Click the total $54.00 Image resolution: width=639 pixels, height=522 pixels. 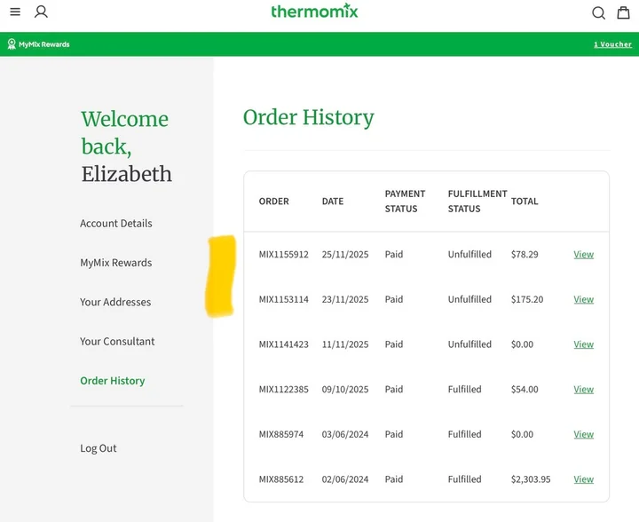coord(525,389)
